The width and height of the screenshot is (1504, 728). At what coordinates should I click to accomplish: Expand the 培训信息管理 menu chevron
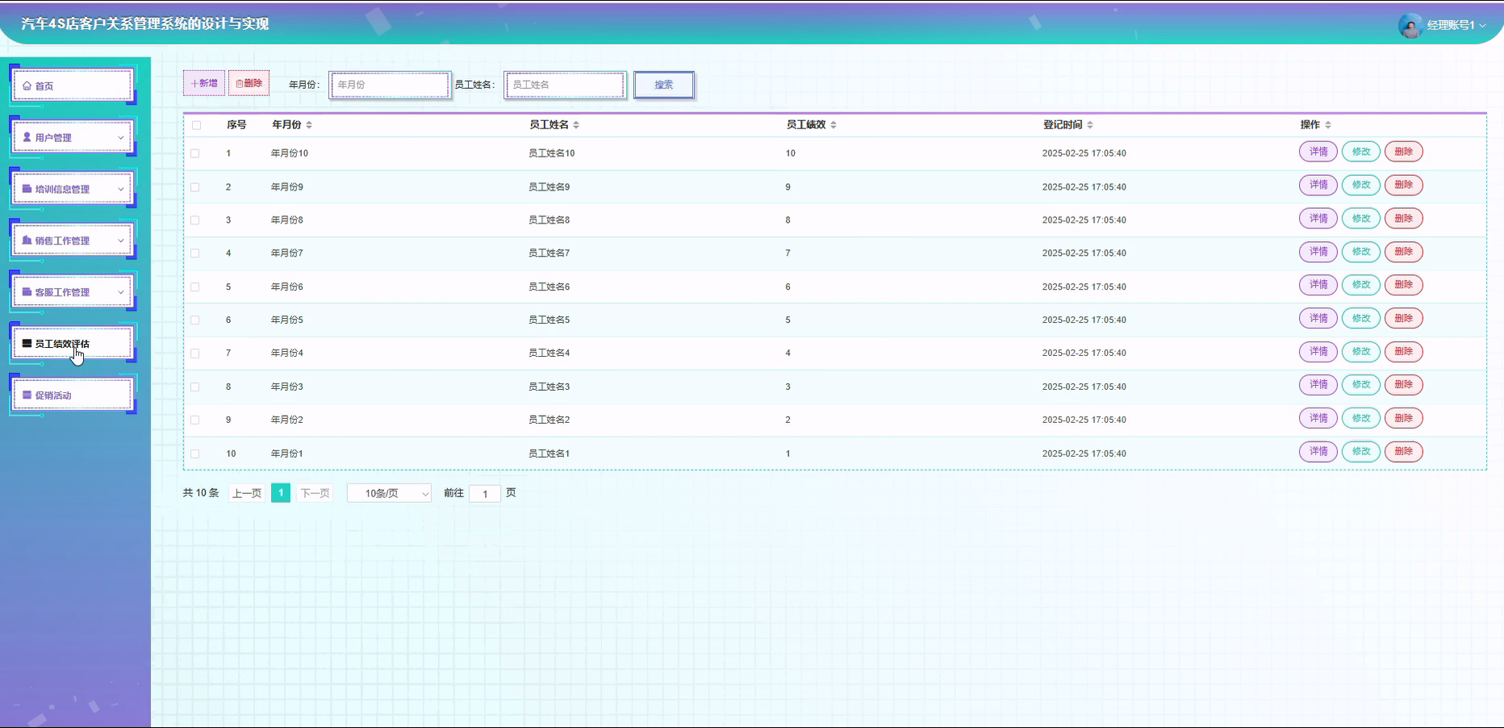121,190
